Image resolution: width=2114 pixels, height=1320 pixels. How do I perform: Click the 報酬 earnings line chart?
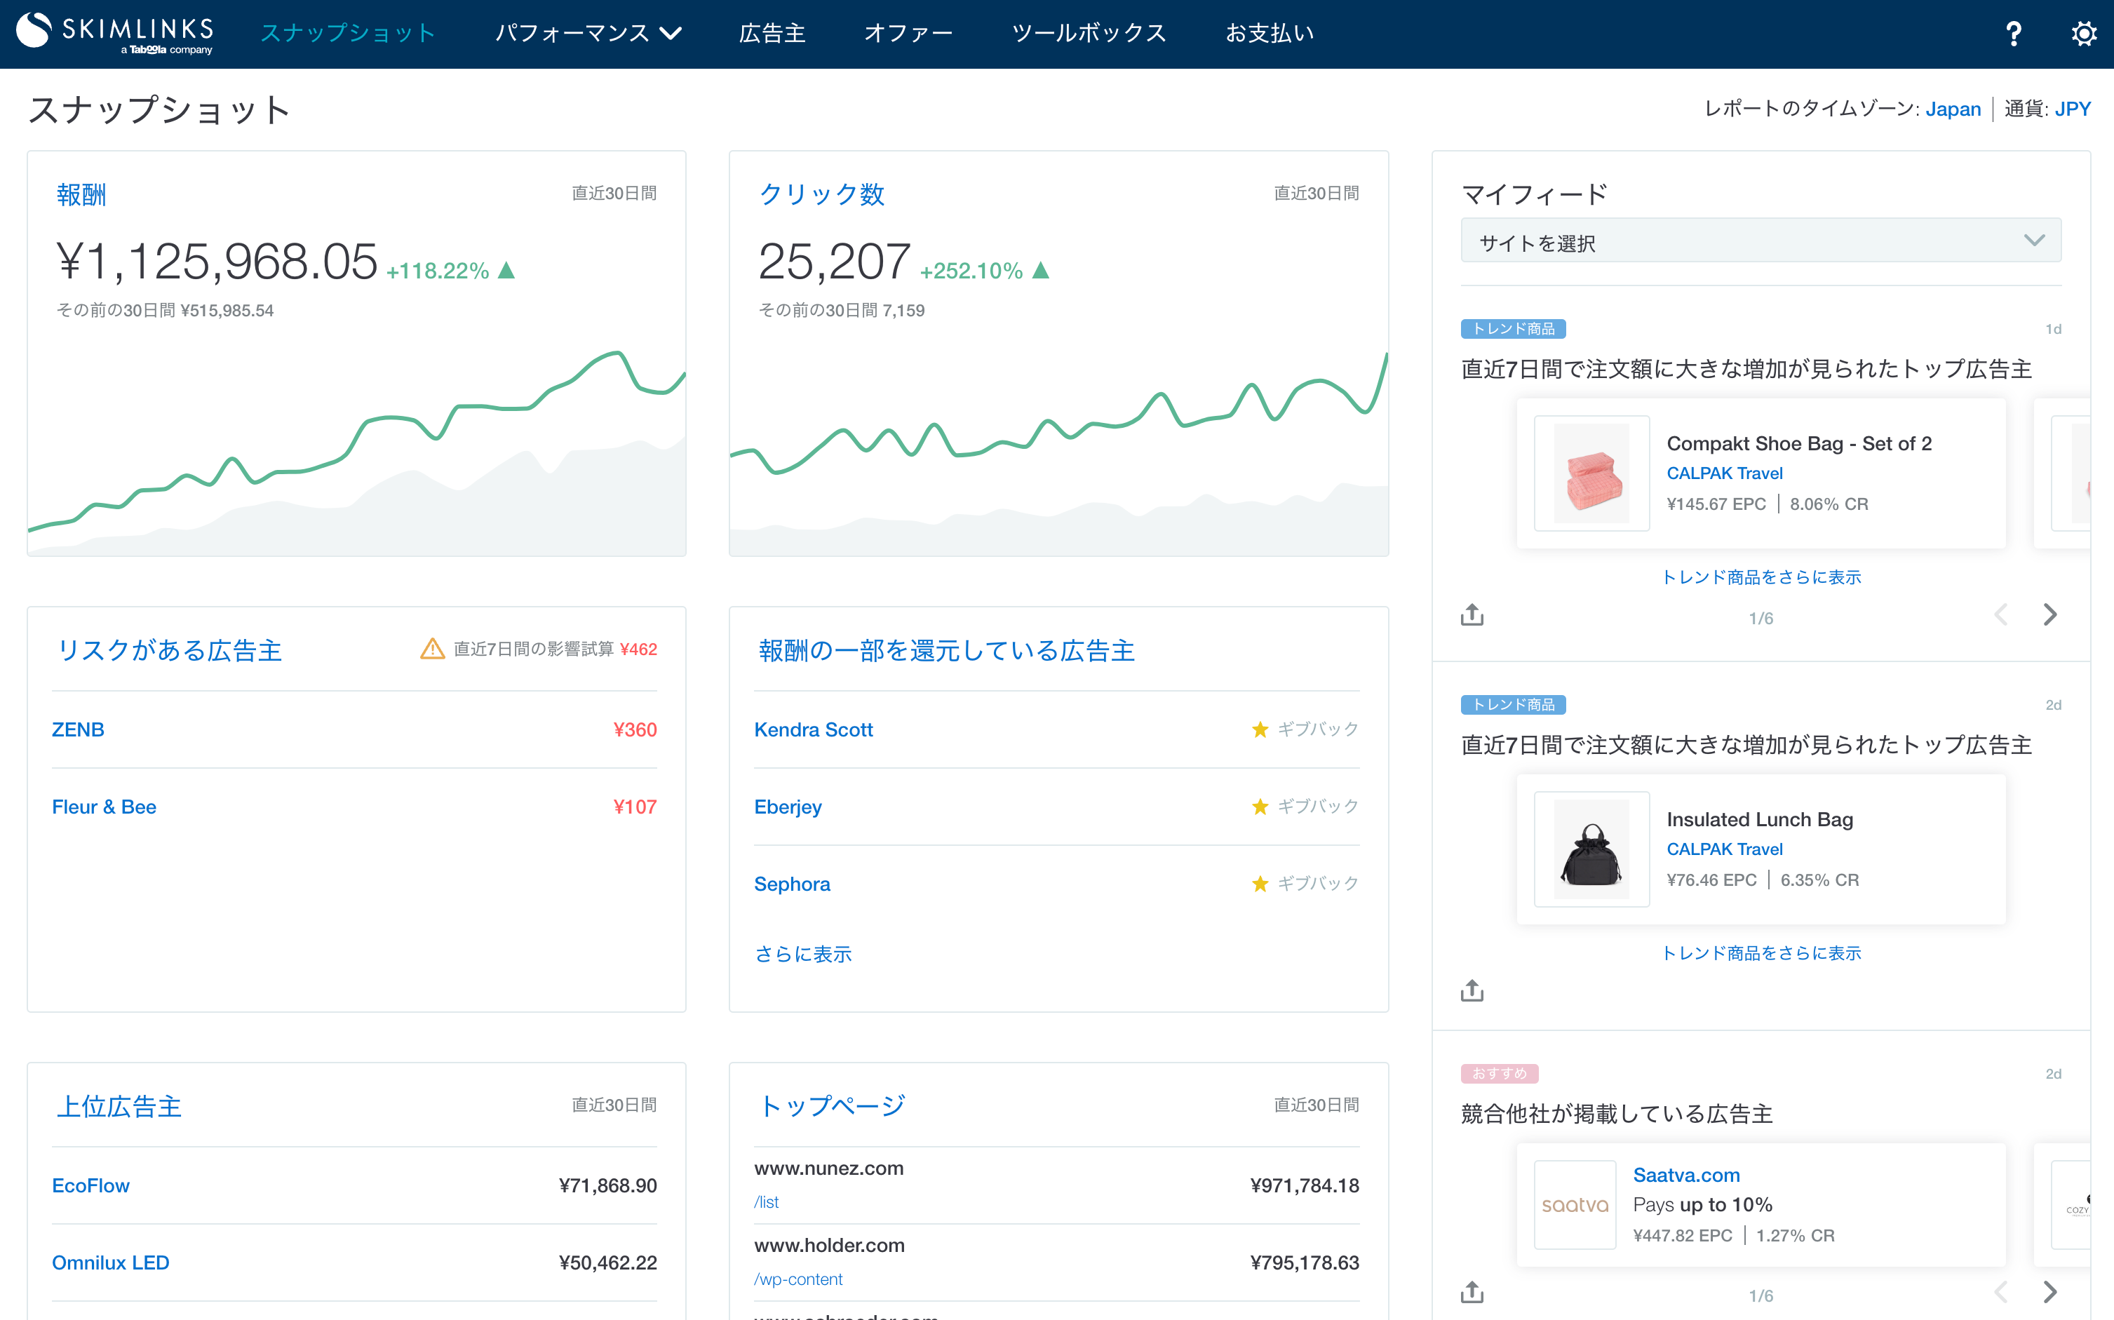pyautogui.click(x=356, y=445)
